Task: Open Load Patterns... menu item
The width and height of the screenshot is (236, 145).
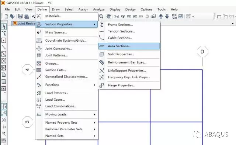Action: coord(67,93)
